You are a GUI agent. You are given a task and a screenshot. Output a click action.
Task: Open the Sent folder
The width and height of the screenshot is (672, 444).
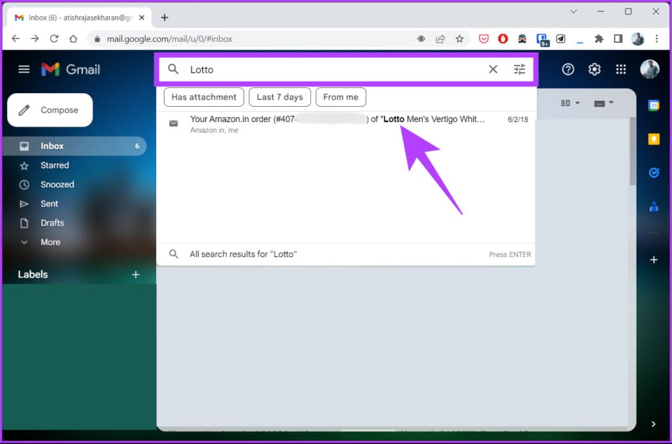coord(49,204)
